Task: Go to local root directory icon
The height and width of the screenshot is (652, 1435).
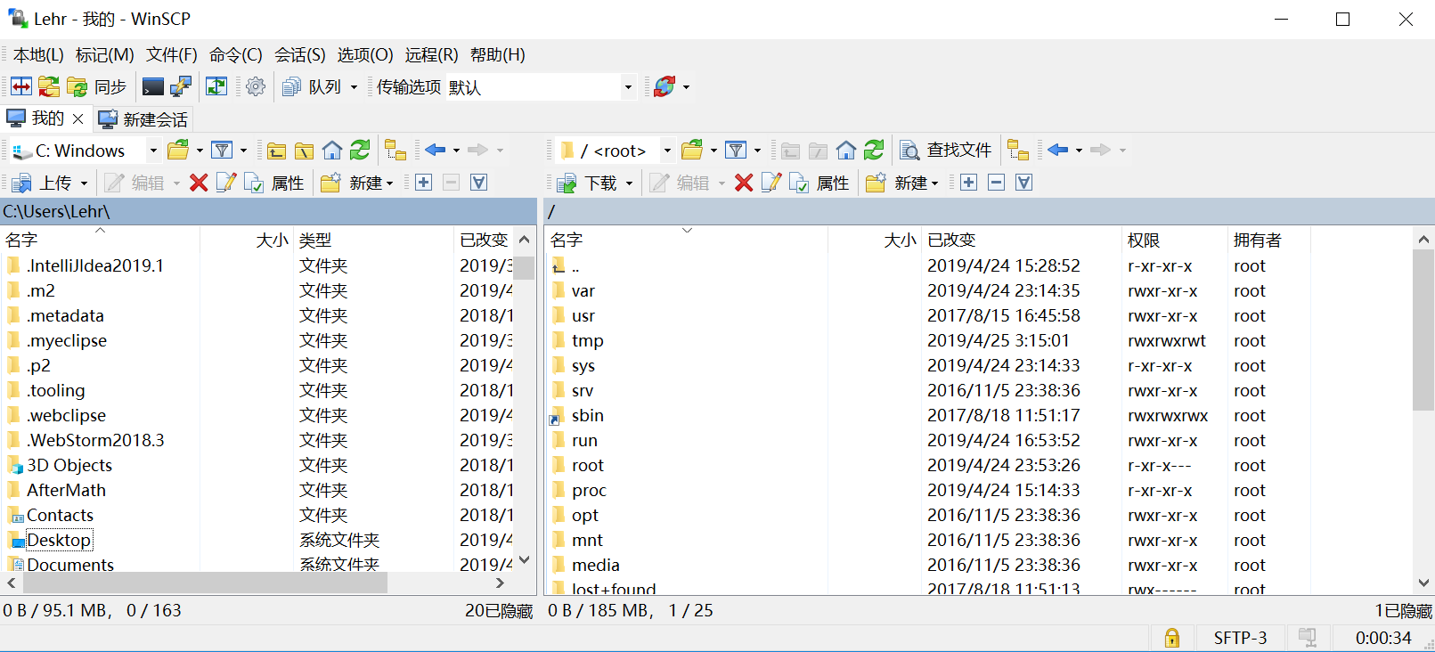Action: pos(305,150)
